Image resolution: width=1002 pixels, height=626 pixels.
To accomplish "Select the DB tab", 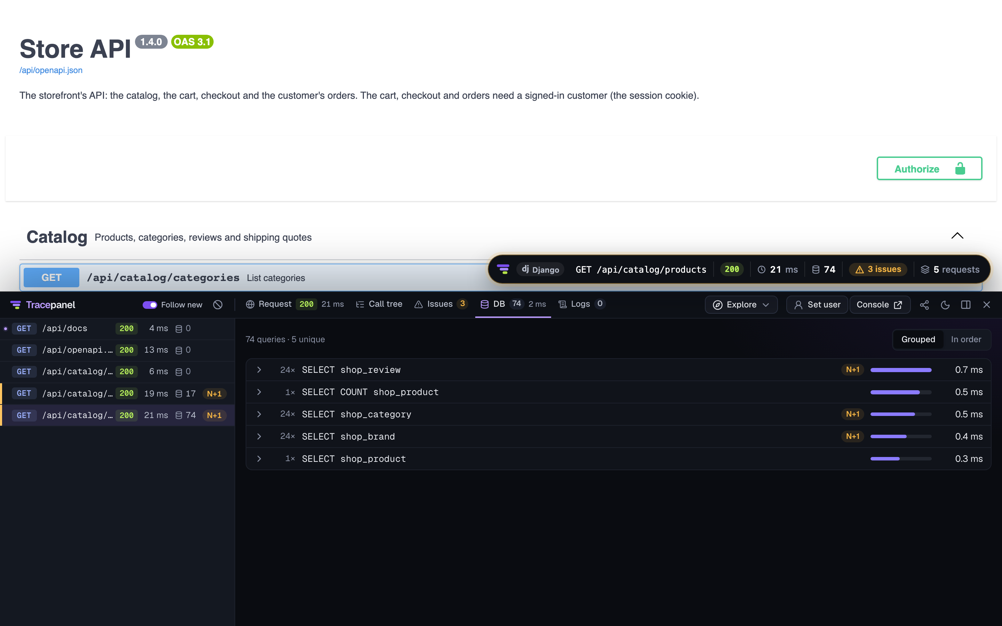I will (x=513, y=304).
